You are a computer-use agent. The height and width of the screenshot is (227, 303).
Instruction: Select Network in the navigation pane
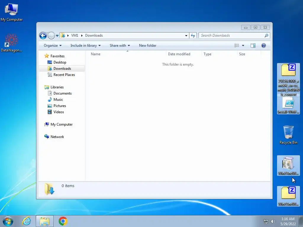click(x=57, y=137)
